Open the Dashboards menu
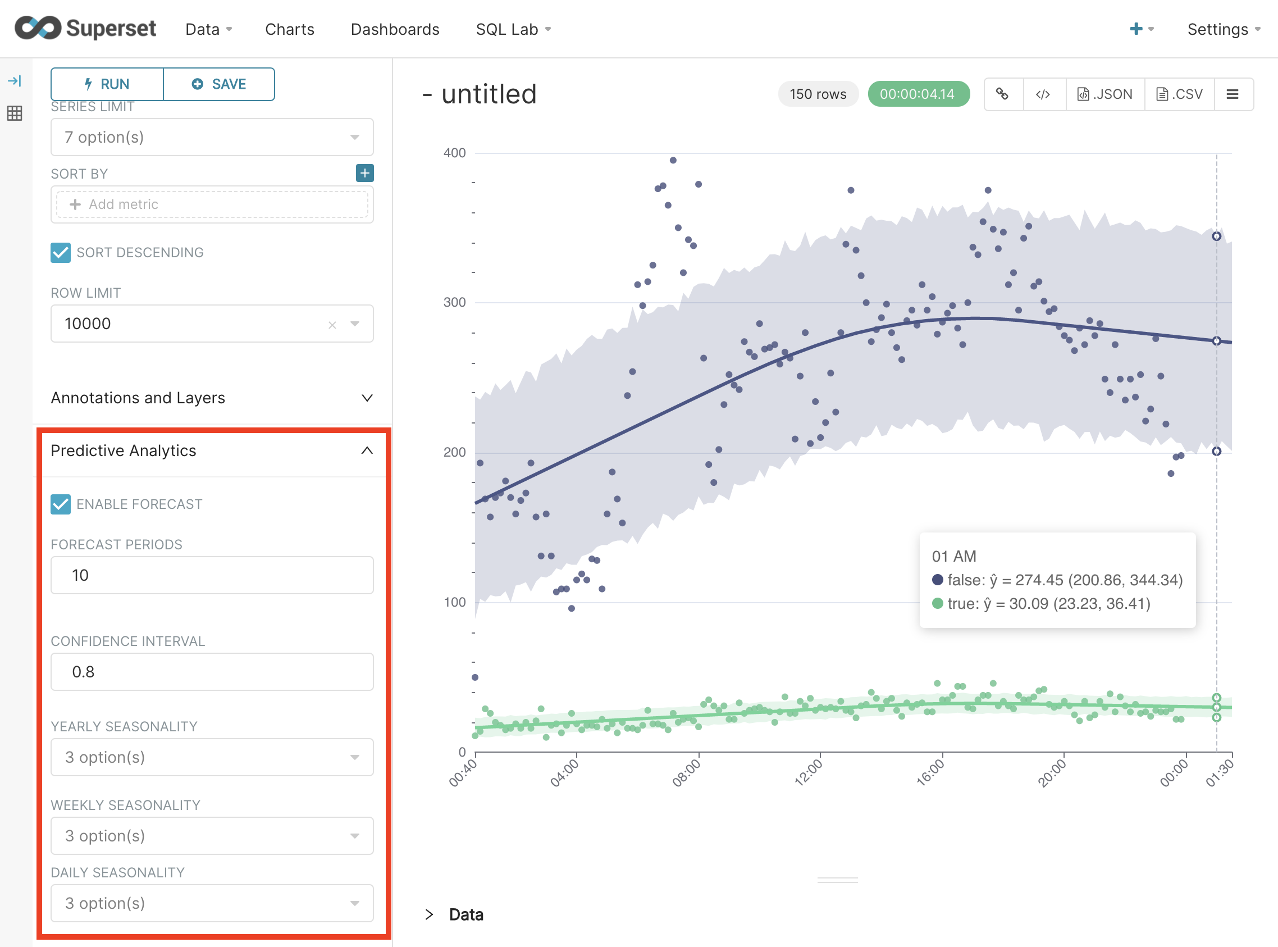This screenshot has height=947, width=1278. pyautogui.click(x=394, y=29)
